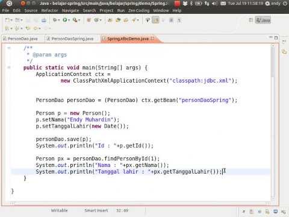Close the SpringJdbcDemo.java tab
This screenshot has height=217, width=289.
click(x=152, y=38)
